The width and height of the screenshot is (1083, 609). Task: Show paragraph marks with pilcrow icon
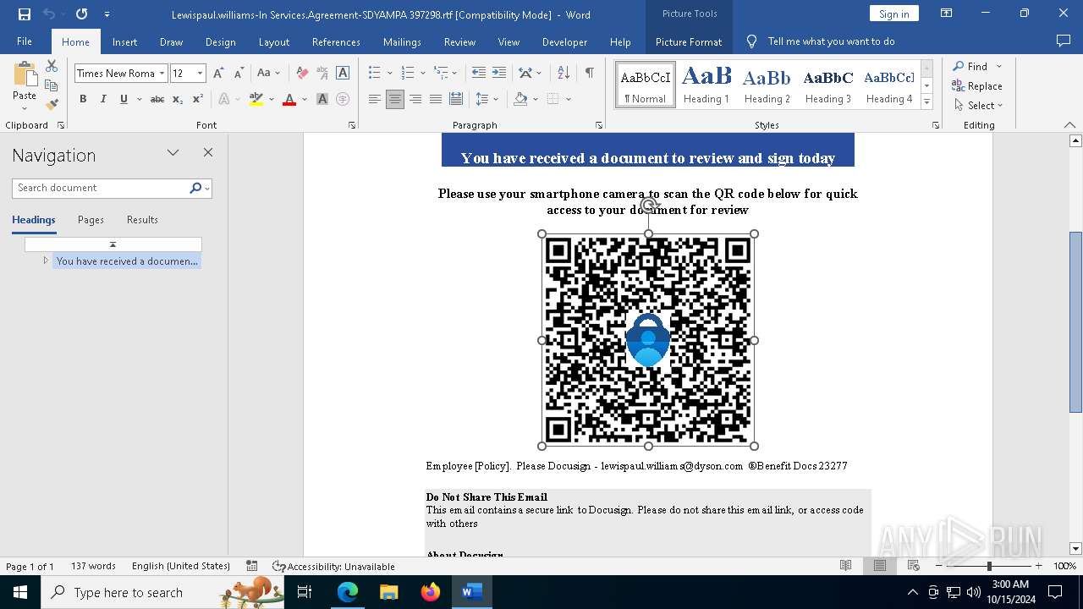tap(589, 74)
